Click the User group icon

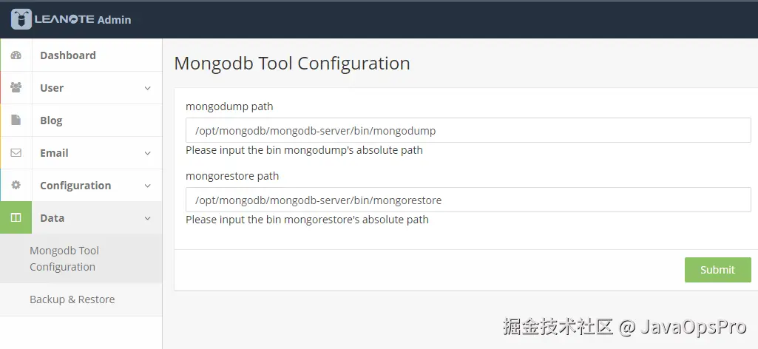16,88
